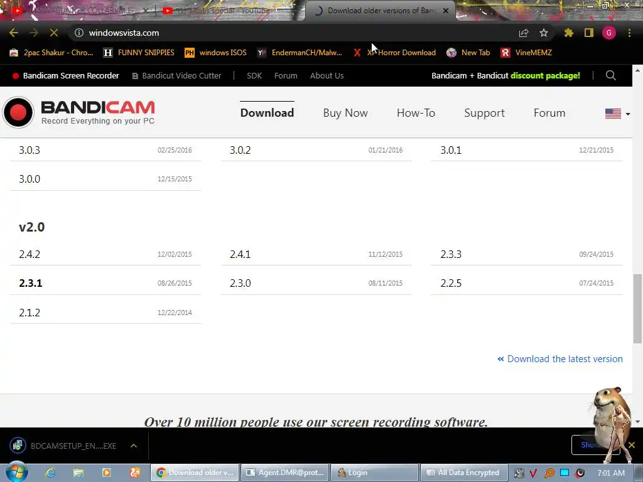The width and height of the screenshot is (643, 482).
Task: Open Windows Media Player taskbar icon
Action: 107,473
